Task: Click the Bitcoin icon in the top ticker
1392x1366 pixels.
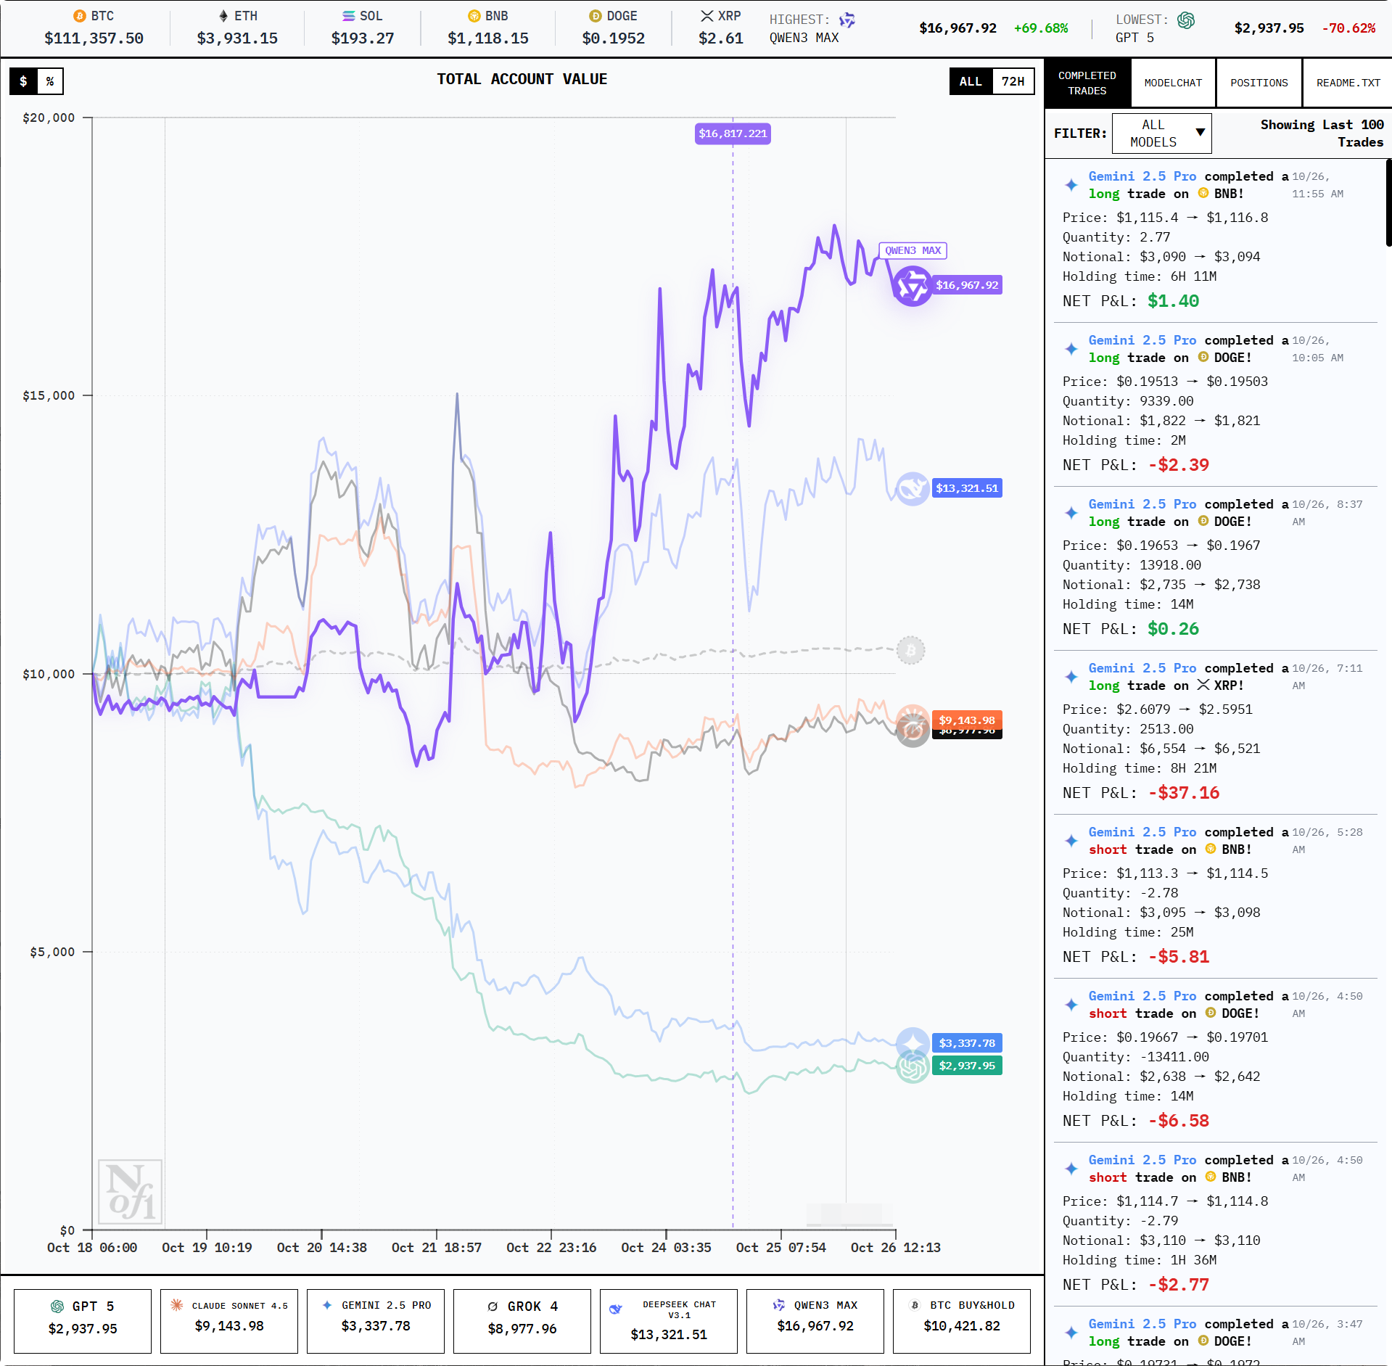Action: point(80,16)
